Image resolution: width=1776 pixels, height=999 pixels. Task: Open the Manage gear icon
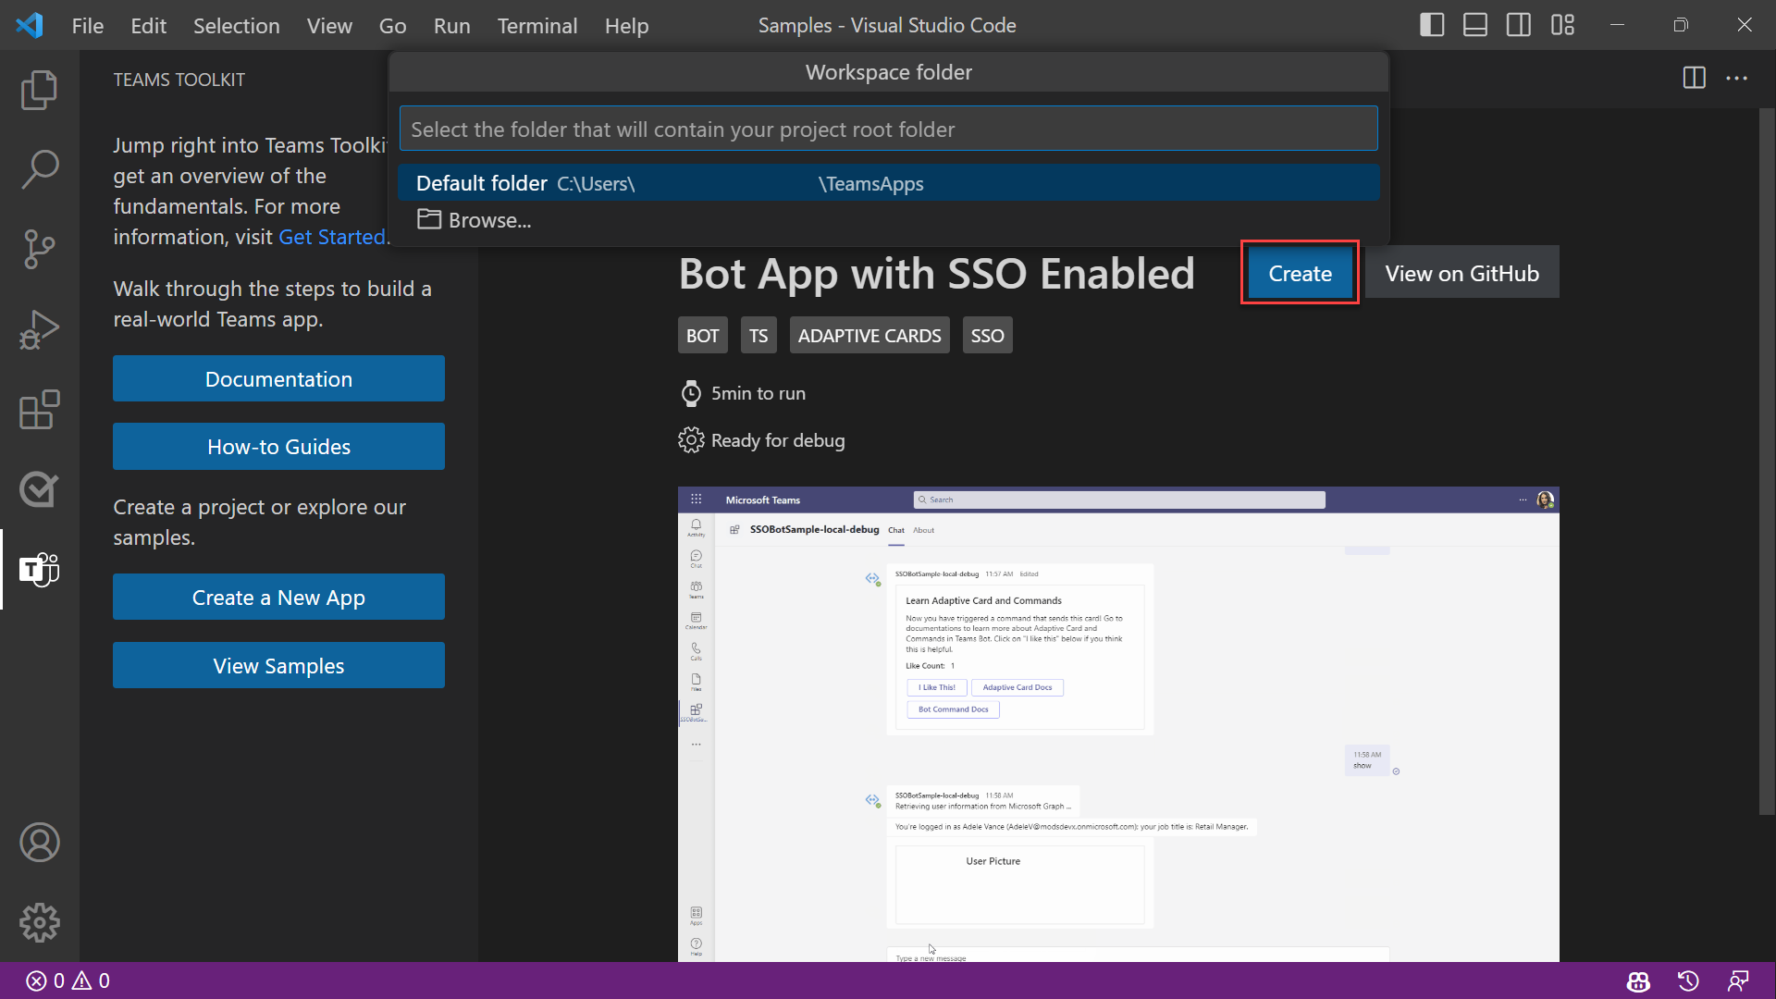tap(39, 922)
